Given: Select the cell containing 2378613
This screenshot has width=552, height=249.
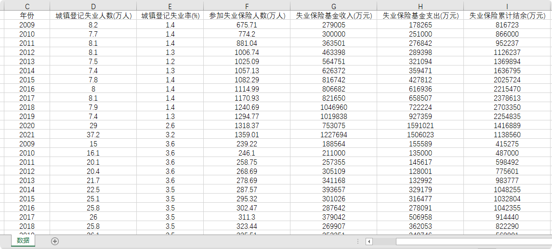Looking at the screenshot, I should click(x=507, y=98).
